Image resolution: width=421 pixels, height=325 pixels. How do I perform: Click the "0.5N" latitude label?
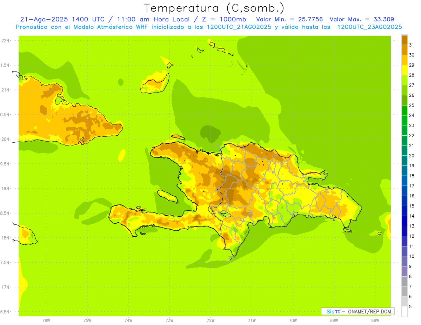pos(5,115)
